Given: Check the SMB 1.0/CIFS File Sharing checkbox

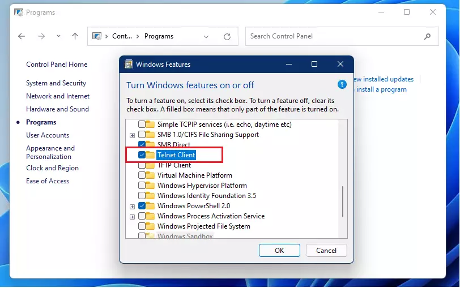Looking at the screenshot, I should click(142, 135).
